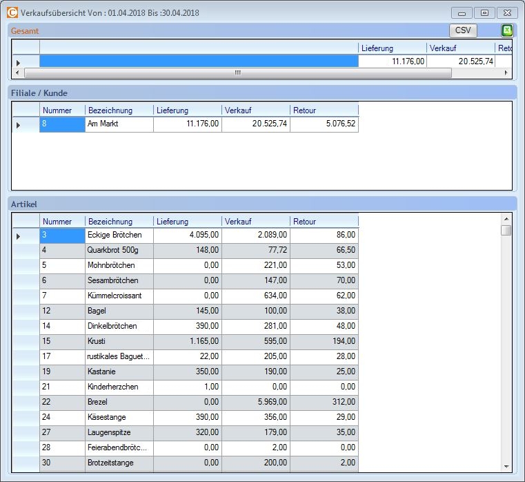Select the Brezel article row

(x=119, y=402)
